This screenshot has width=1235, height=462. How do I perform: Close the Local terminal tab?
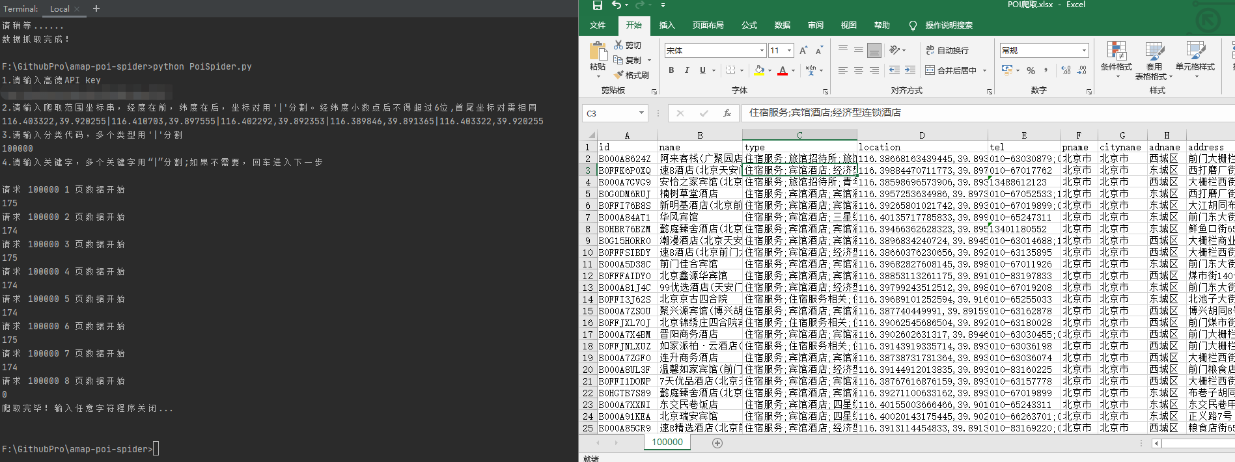pyautogui.click(x=77, y=9)
